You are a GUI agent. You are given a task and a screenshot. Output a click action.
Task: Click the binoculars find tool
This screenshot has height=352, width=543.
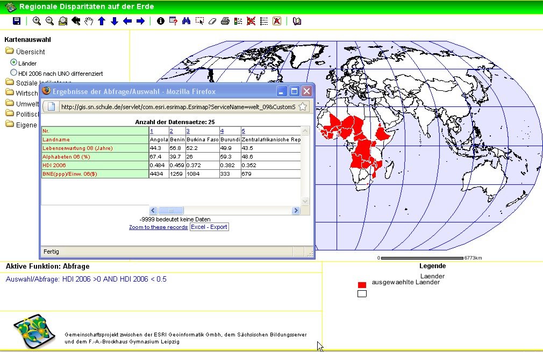187,21
